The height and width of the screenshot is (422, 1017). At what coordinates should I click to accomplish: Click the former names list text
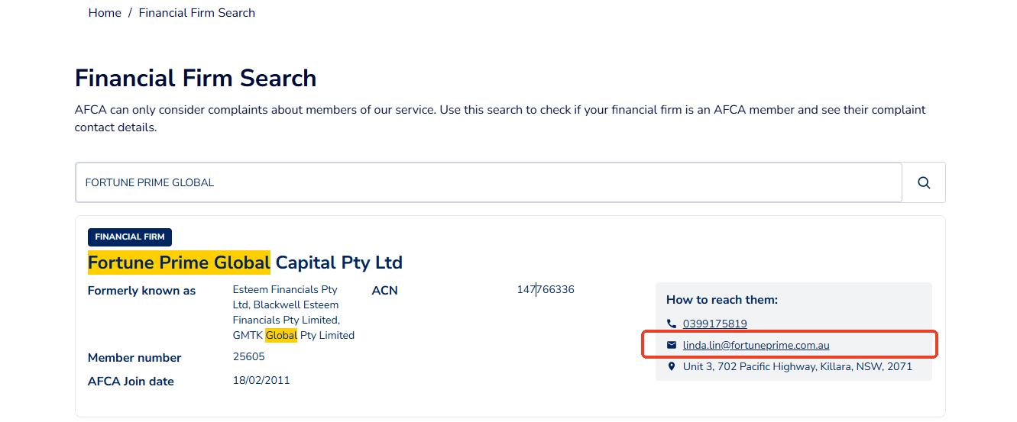293,312
